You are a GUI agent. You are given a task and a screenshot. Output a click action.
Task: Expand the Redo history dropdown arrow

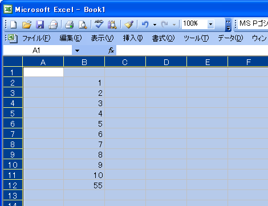174,25
